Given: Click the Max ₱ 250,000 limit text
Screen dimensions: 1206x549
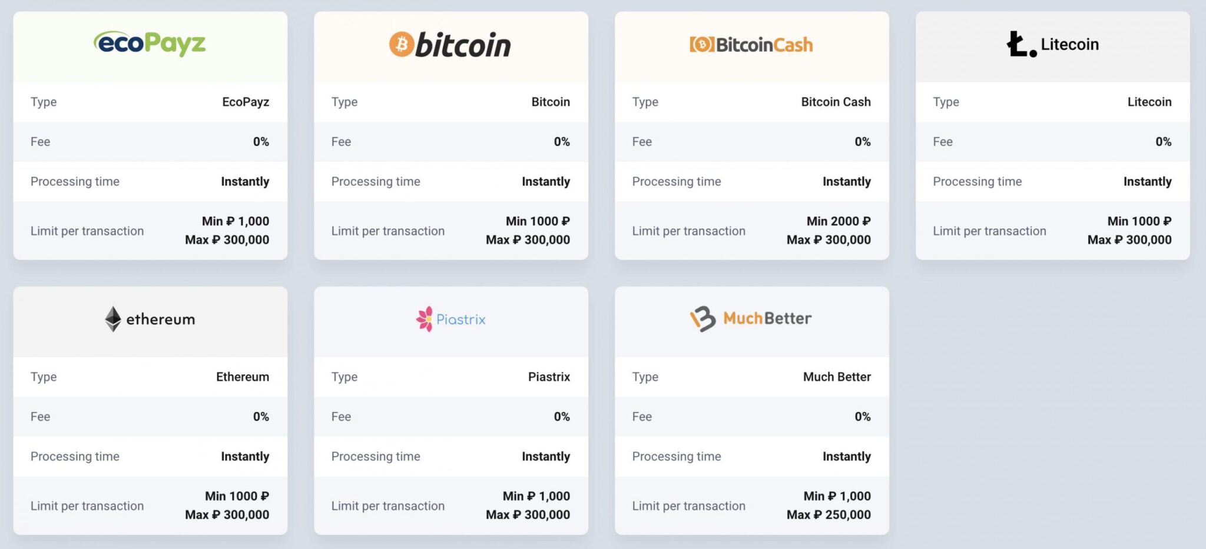Looking at the screenshot, I should [x=828, y=514].
